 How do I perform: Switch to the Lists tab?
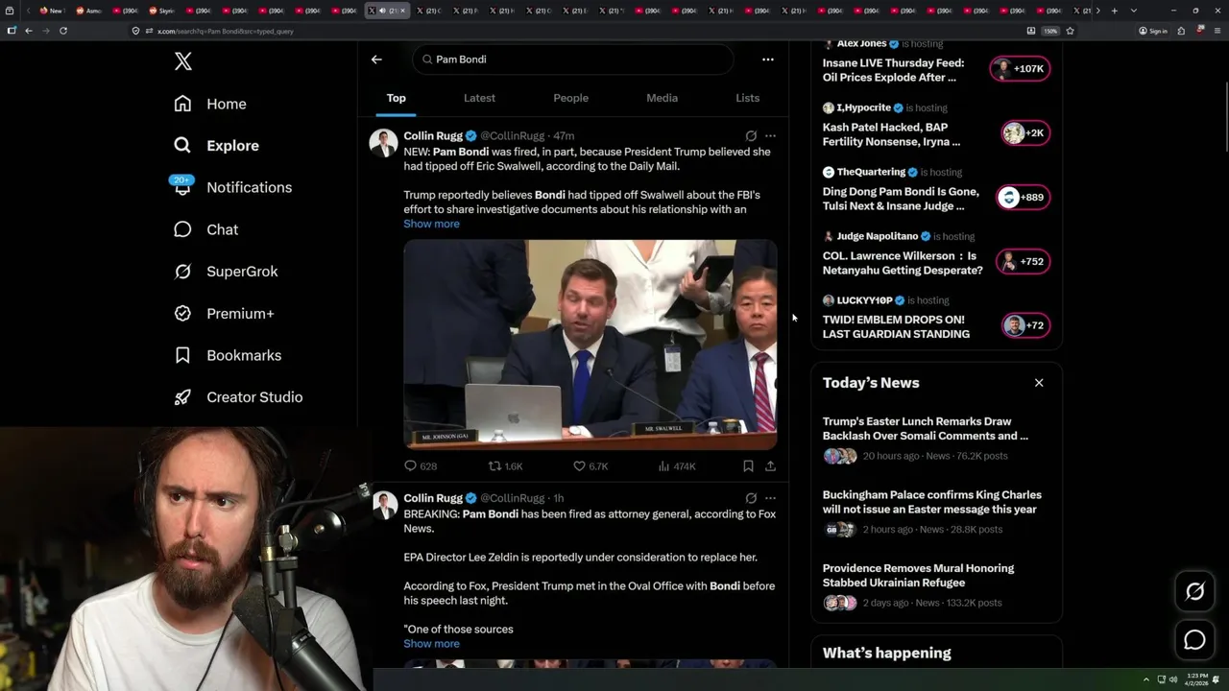(747, 98)
